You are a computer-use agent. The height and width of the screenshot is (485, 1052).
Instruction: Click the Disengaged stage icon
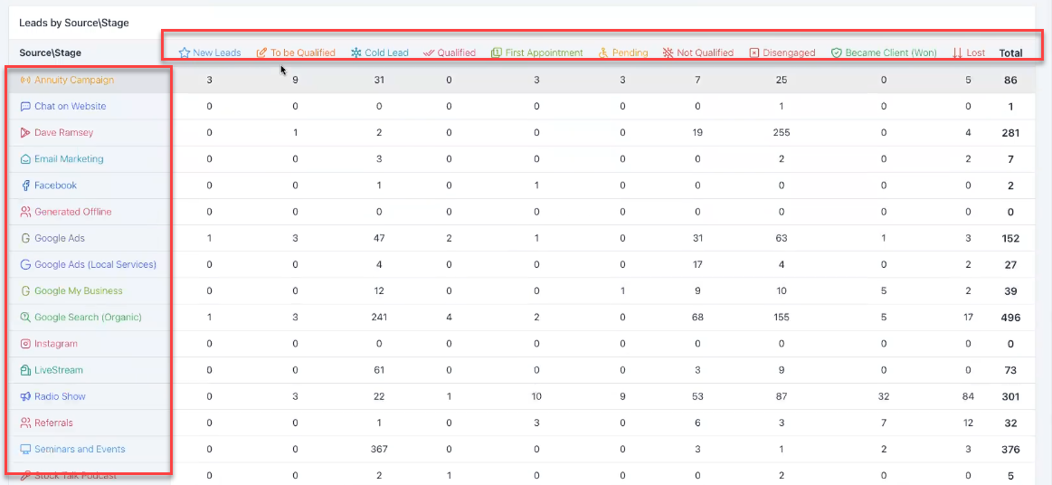click(x=754, y=52)
